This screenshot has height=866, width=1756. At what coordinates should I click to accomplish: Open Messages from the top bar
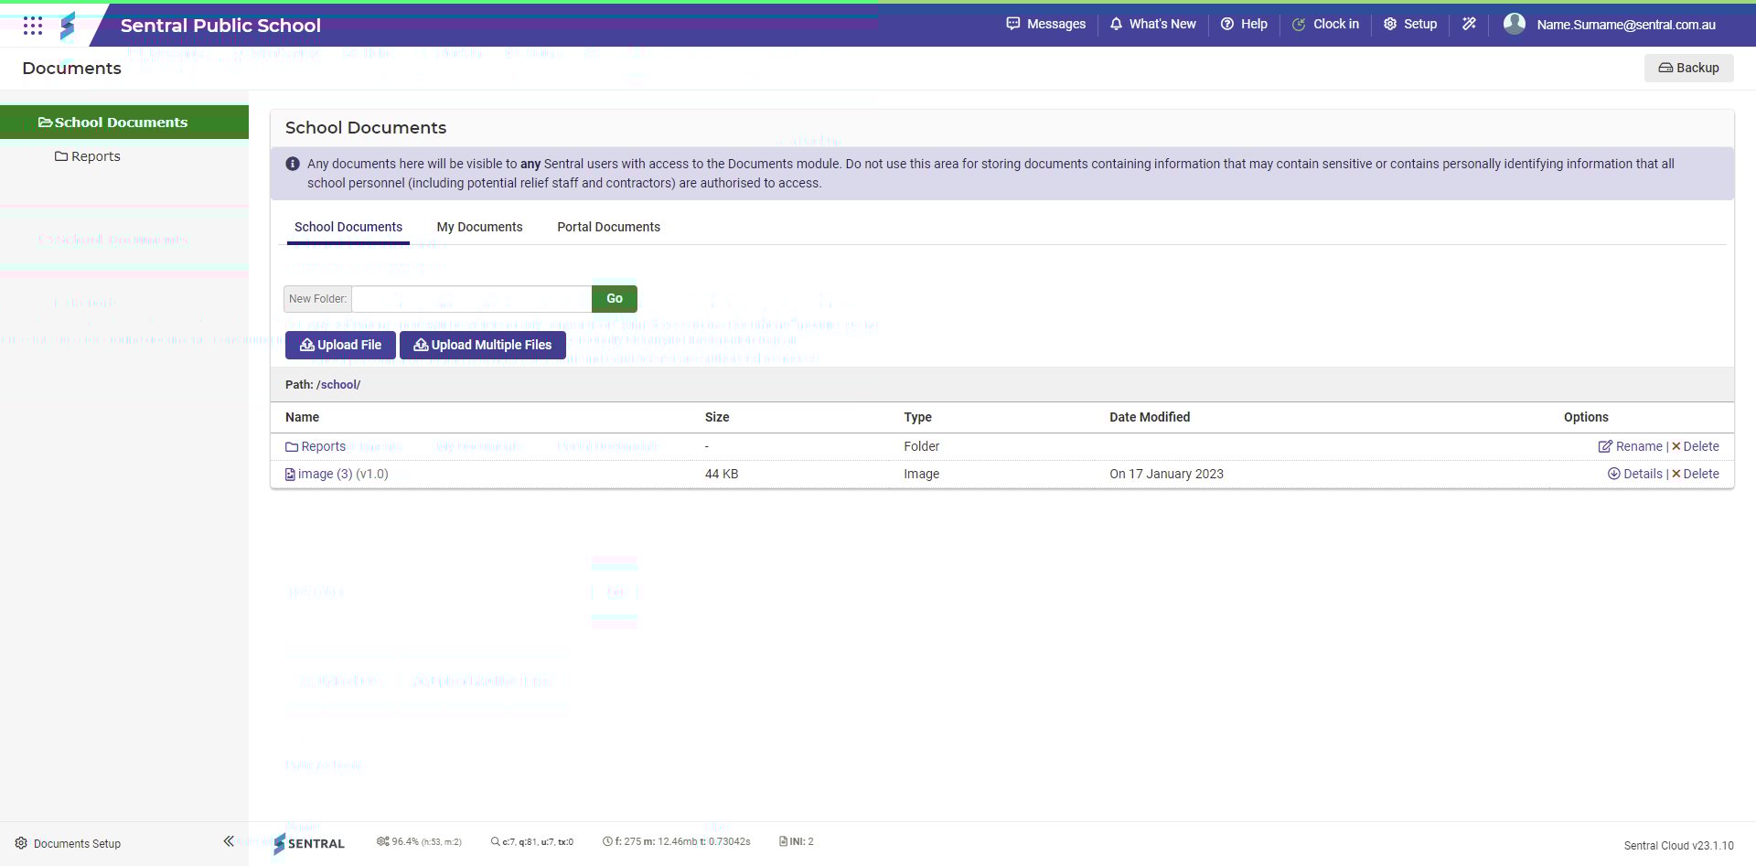(1045, 24)
